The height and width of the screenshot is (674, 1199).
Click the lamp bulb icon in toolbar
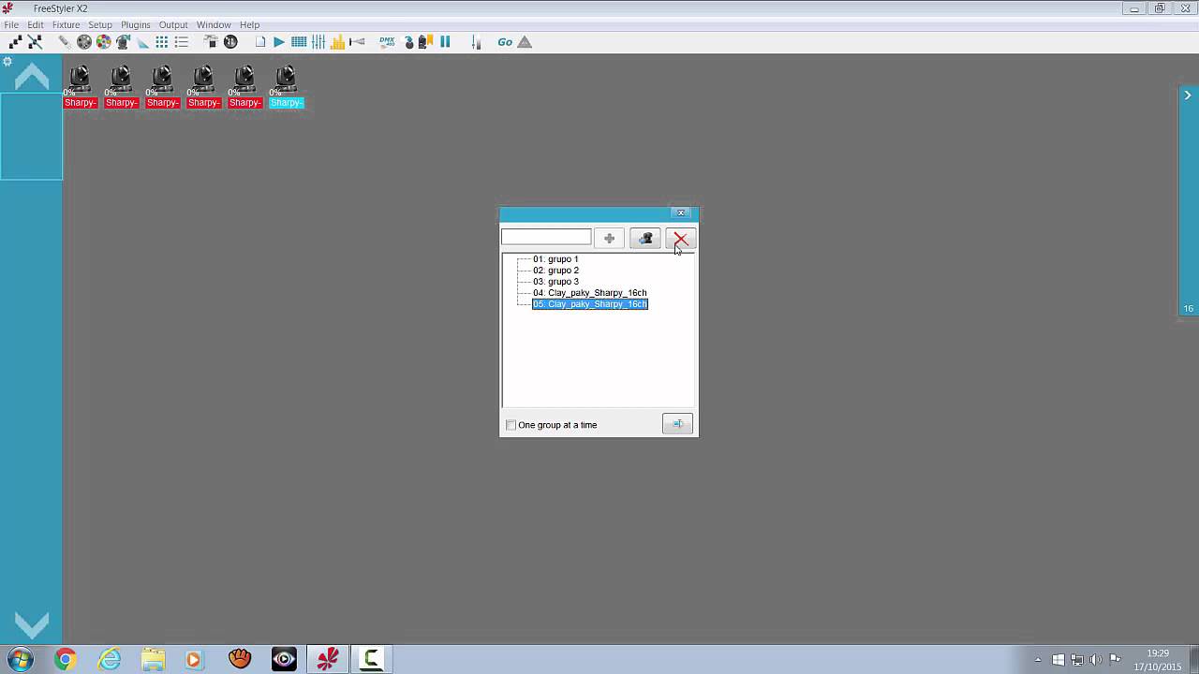point(408,42)
